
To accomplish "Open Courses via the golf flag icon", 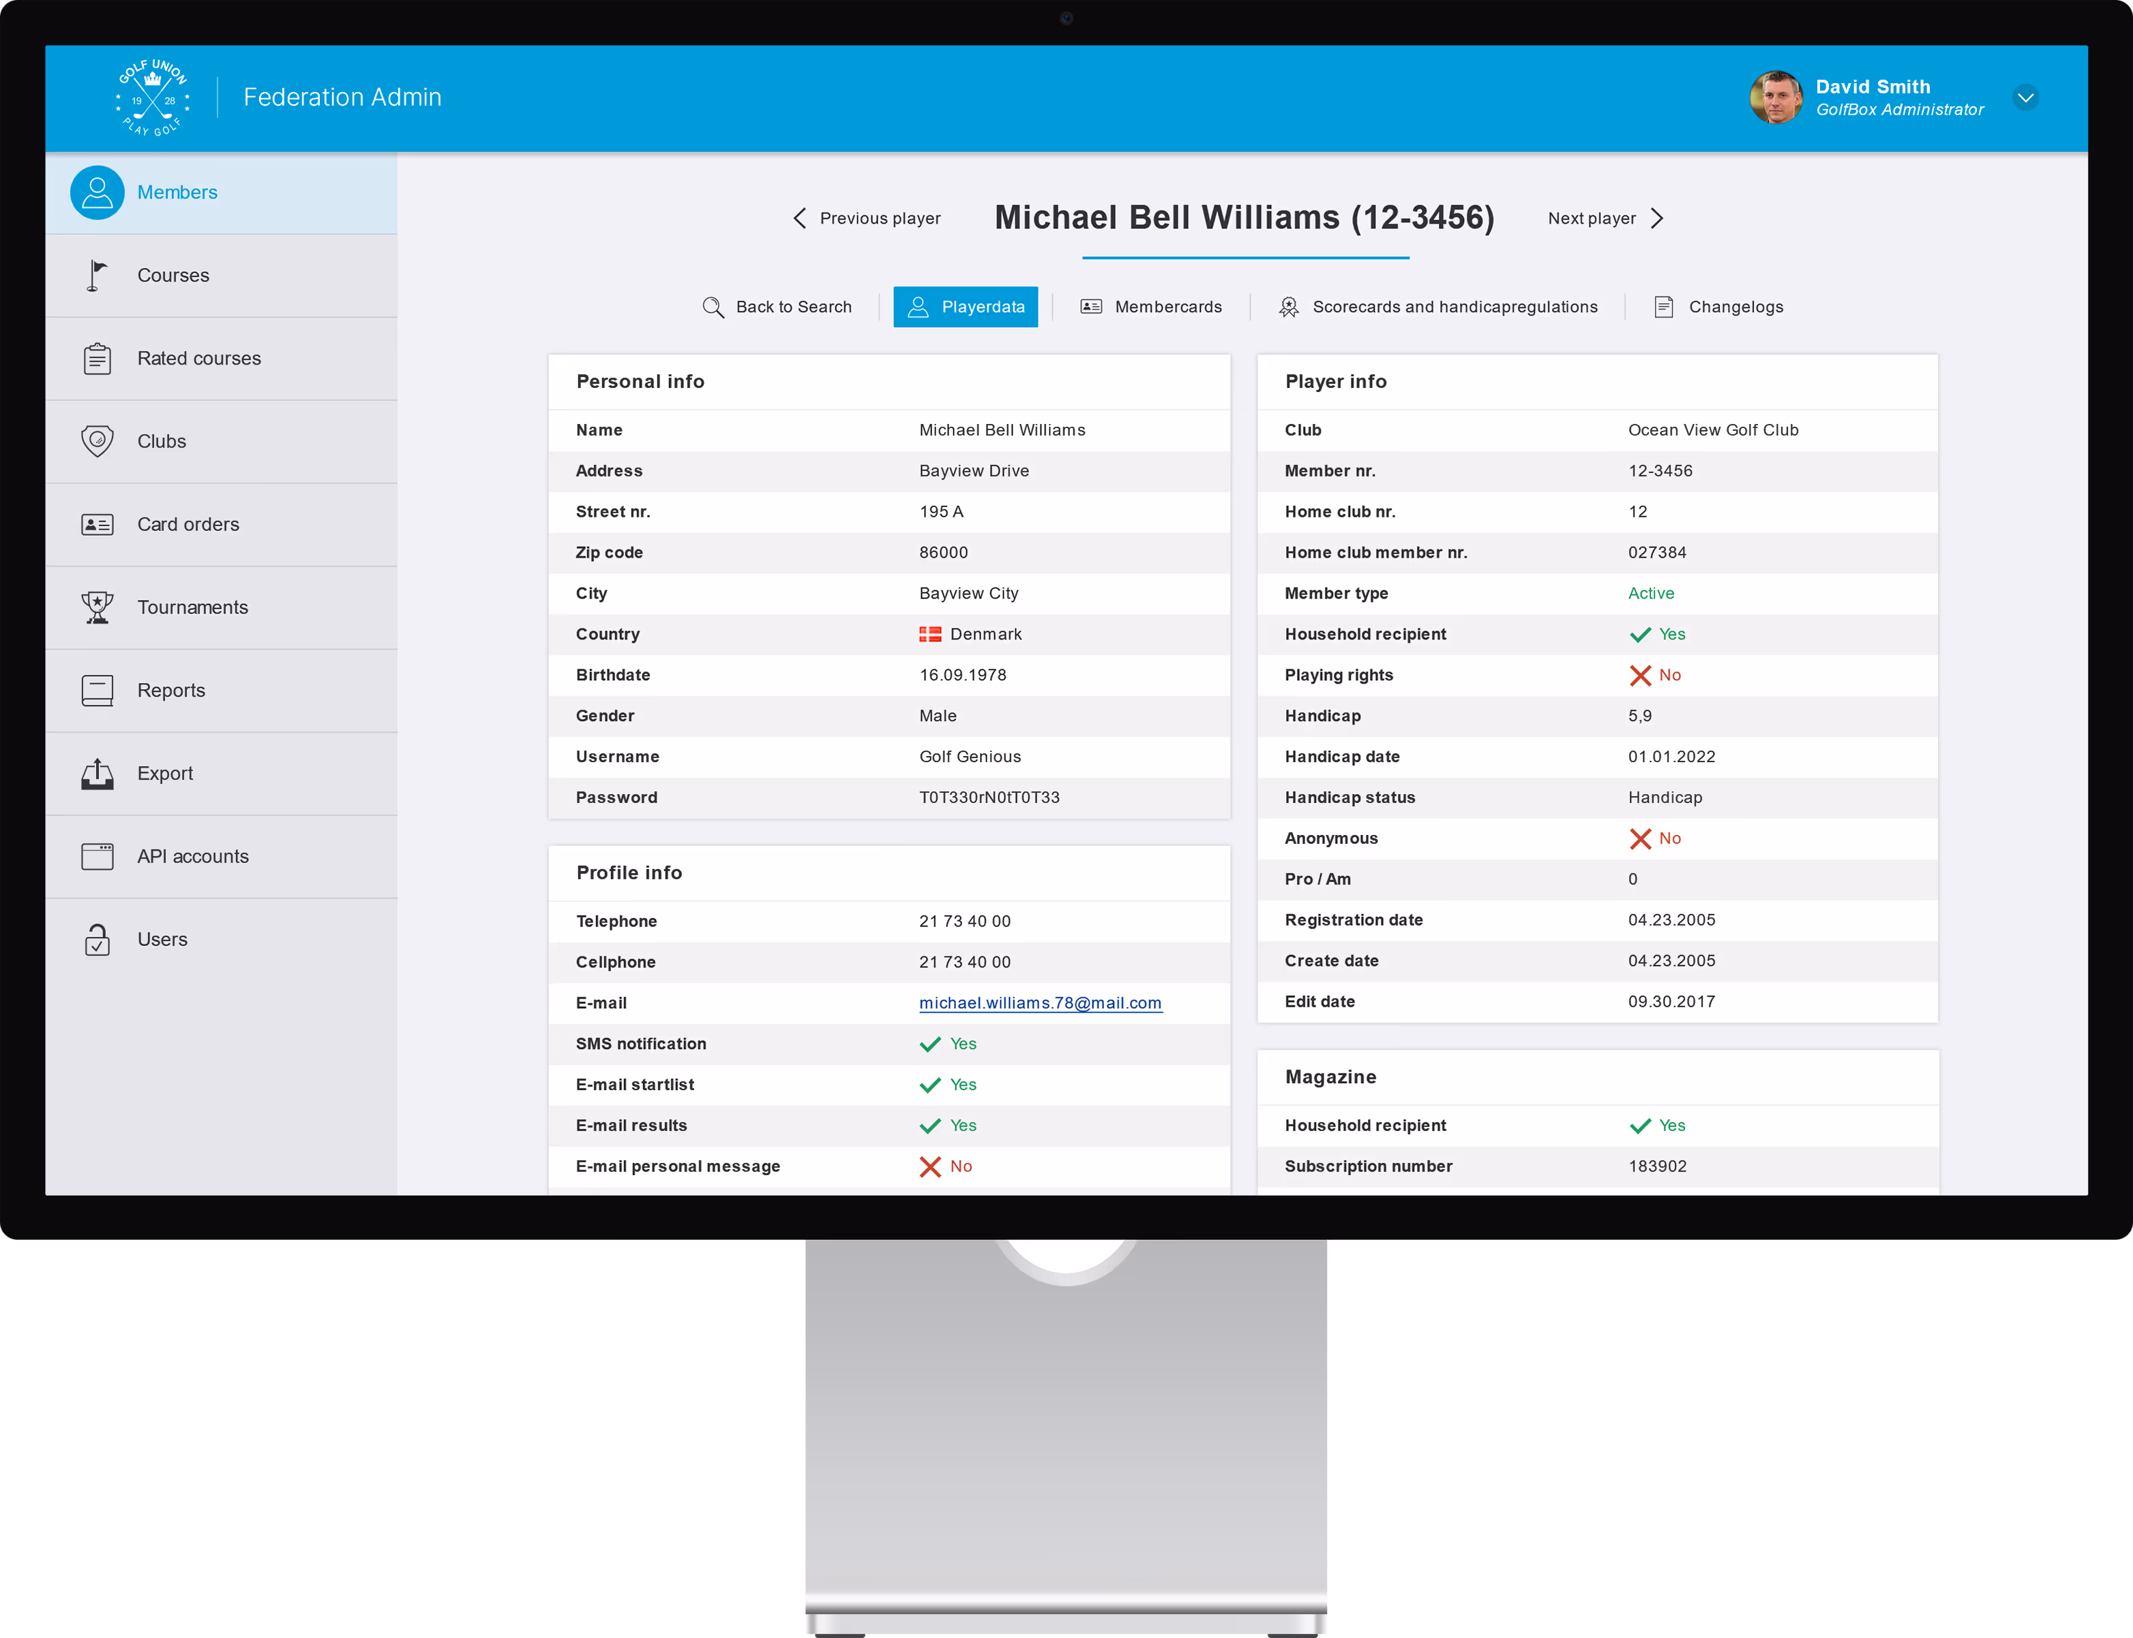I will tap(97, 275).
